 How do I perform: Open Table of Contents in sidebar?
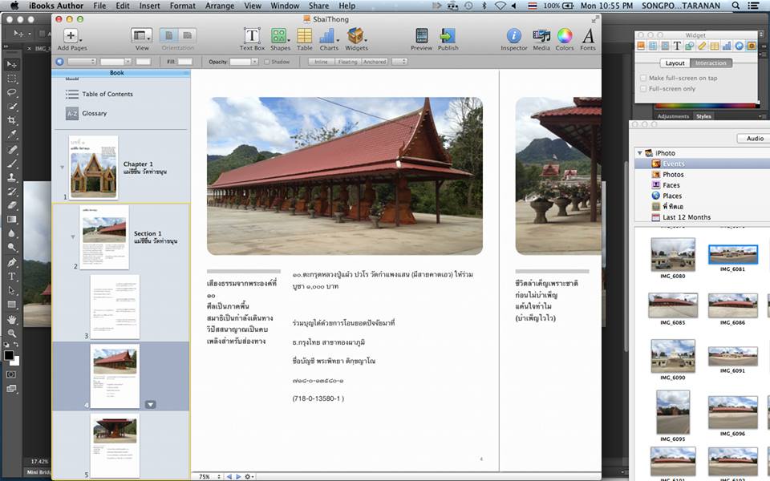(107, 94)
